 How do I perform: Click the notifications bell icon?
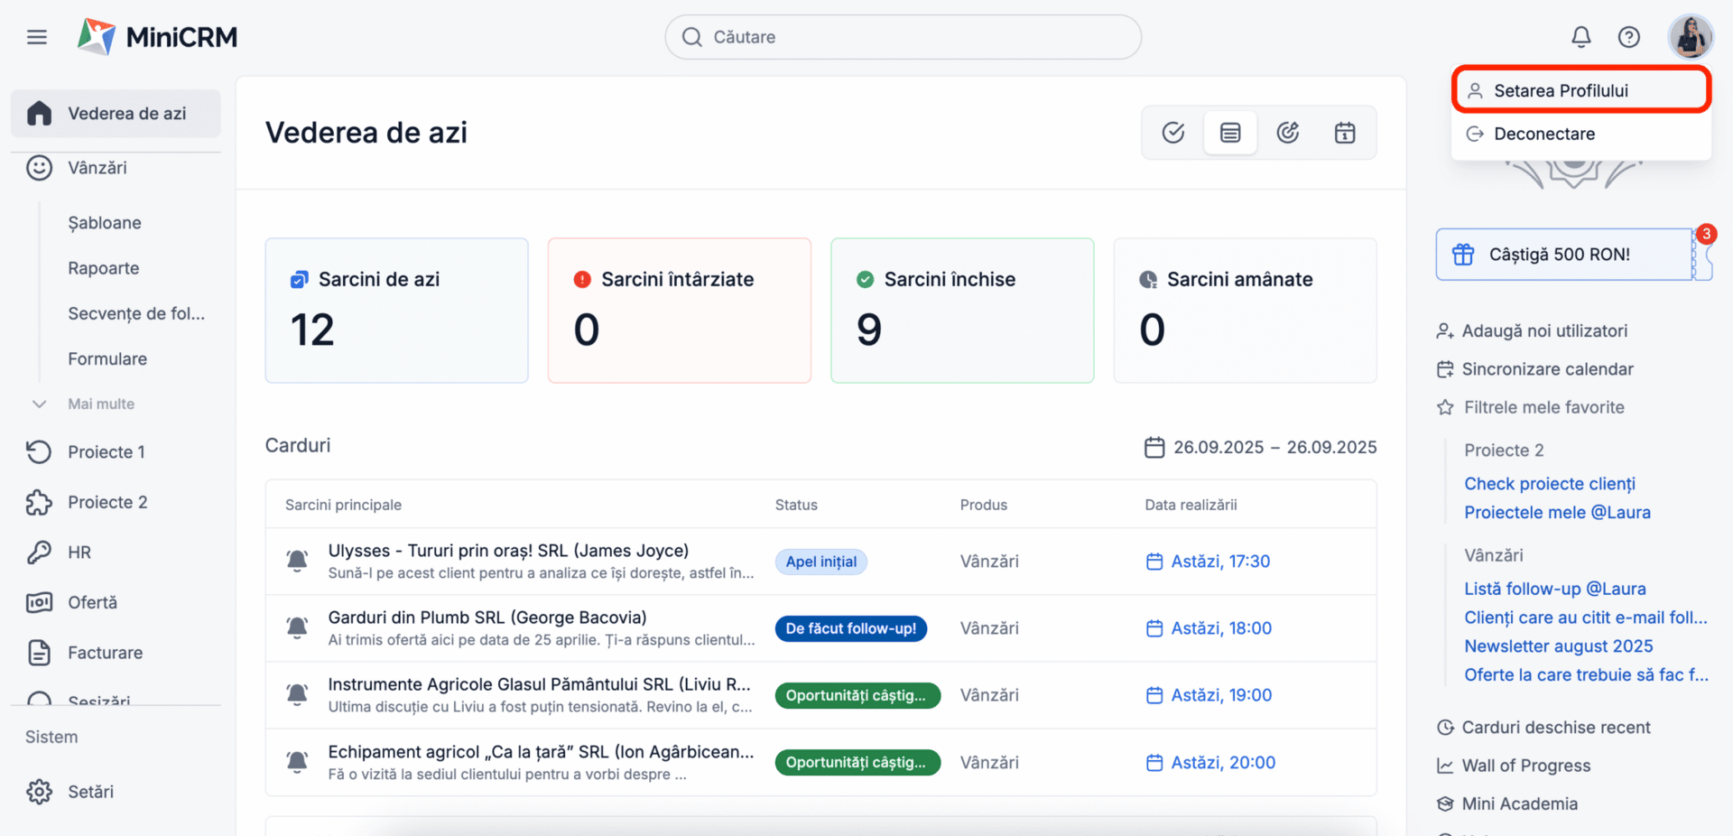(x=1580, y=37)
